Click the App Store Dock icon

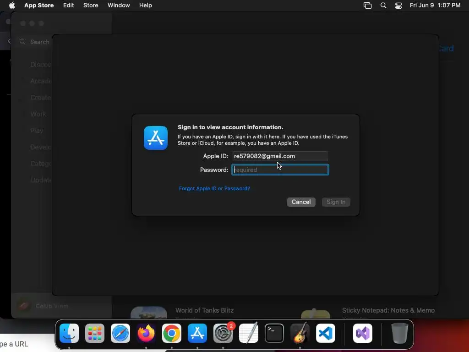pos(197,333)
